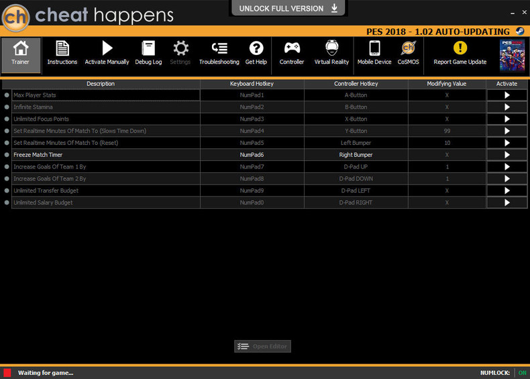The image size is (530, 379).
Task: Edit modifying value 1 for Team 1 goals
Action: pos(447,166)
